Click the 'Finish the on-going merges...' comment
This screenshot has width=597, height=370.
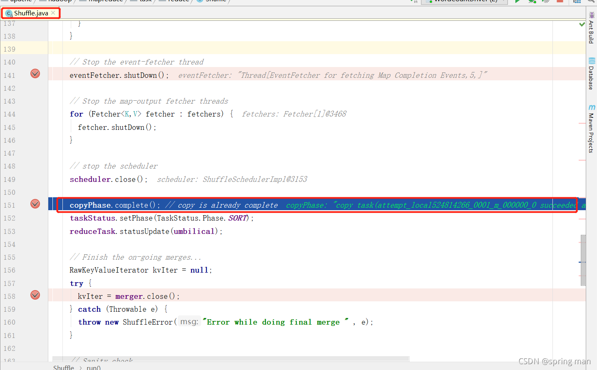(x=135, y=257)
